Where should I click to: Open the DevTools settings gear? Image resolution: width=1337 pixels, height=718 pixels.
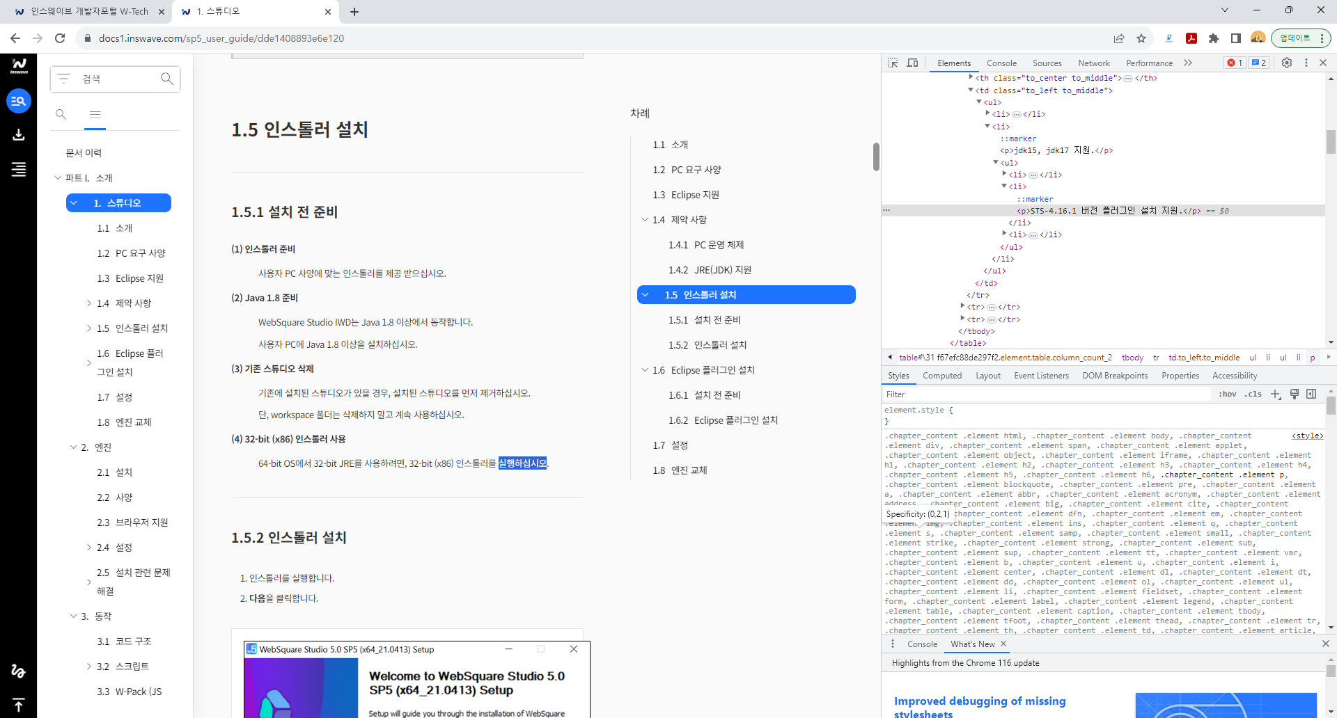coord(1287,63)
